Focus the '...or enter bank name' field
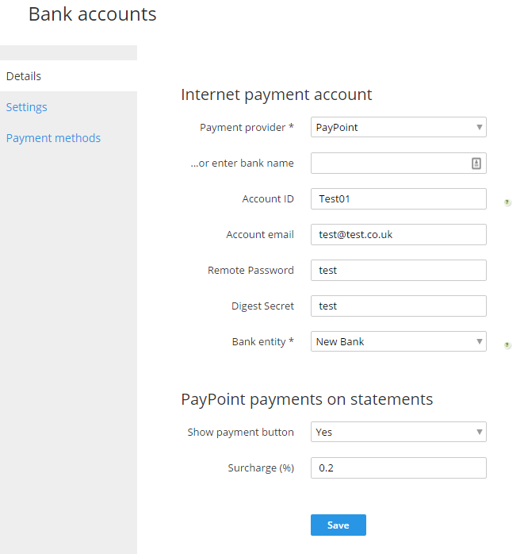Image resolution: width=524 pixels, height=554 pixels. [x=399, y=164]
